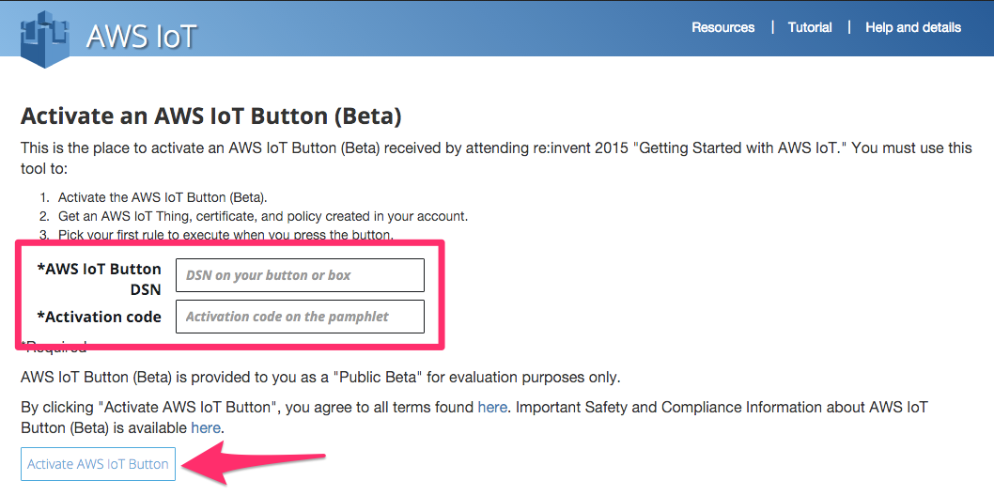994x496 pixels.
Task: Open the Safety and Compliance "here" link
Action: [x=206, y=427]
